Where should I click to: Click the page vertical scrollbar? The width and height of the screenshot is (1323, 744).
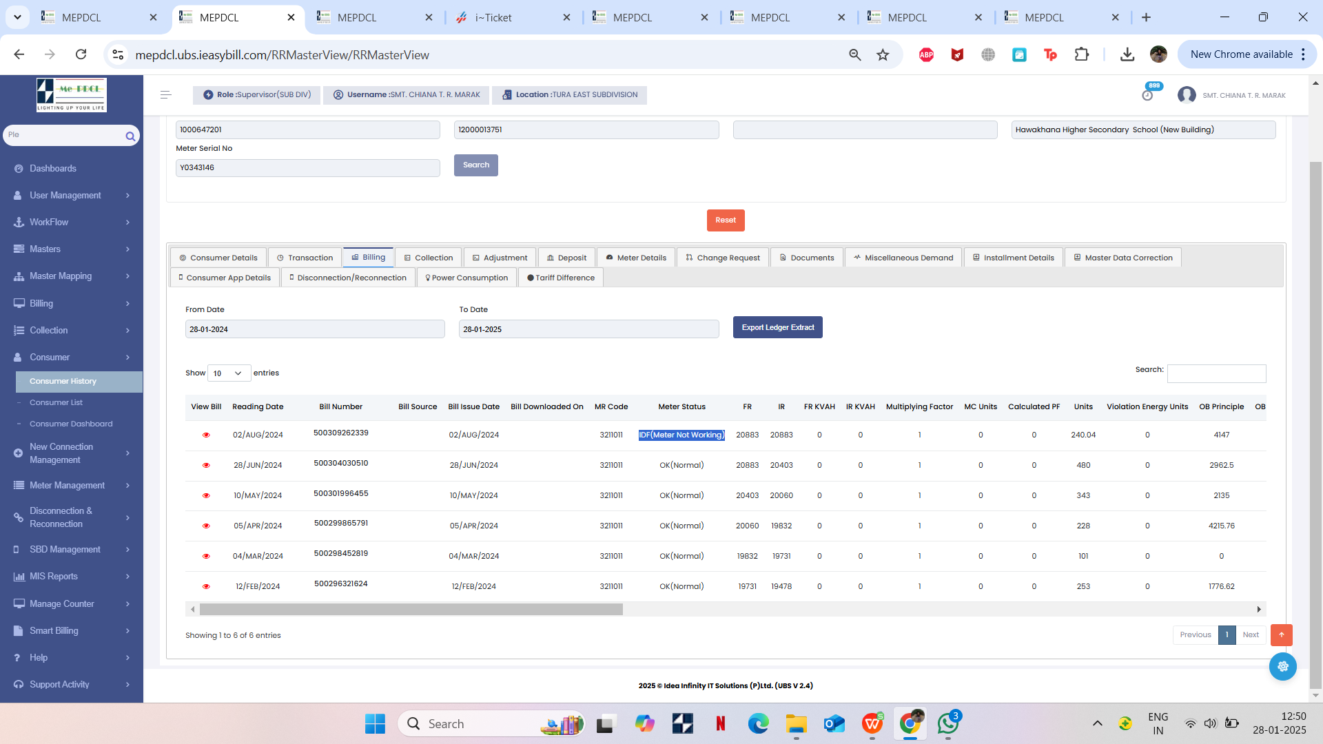[x=1315, y=424]
